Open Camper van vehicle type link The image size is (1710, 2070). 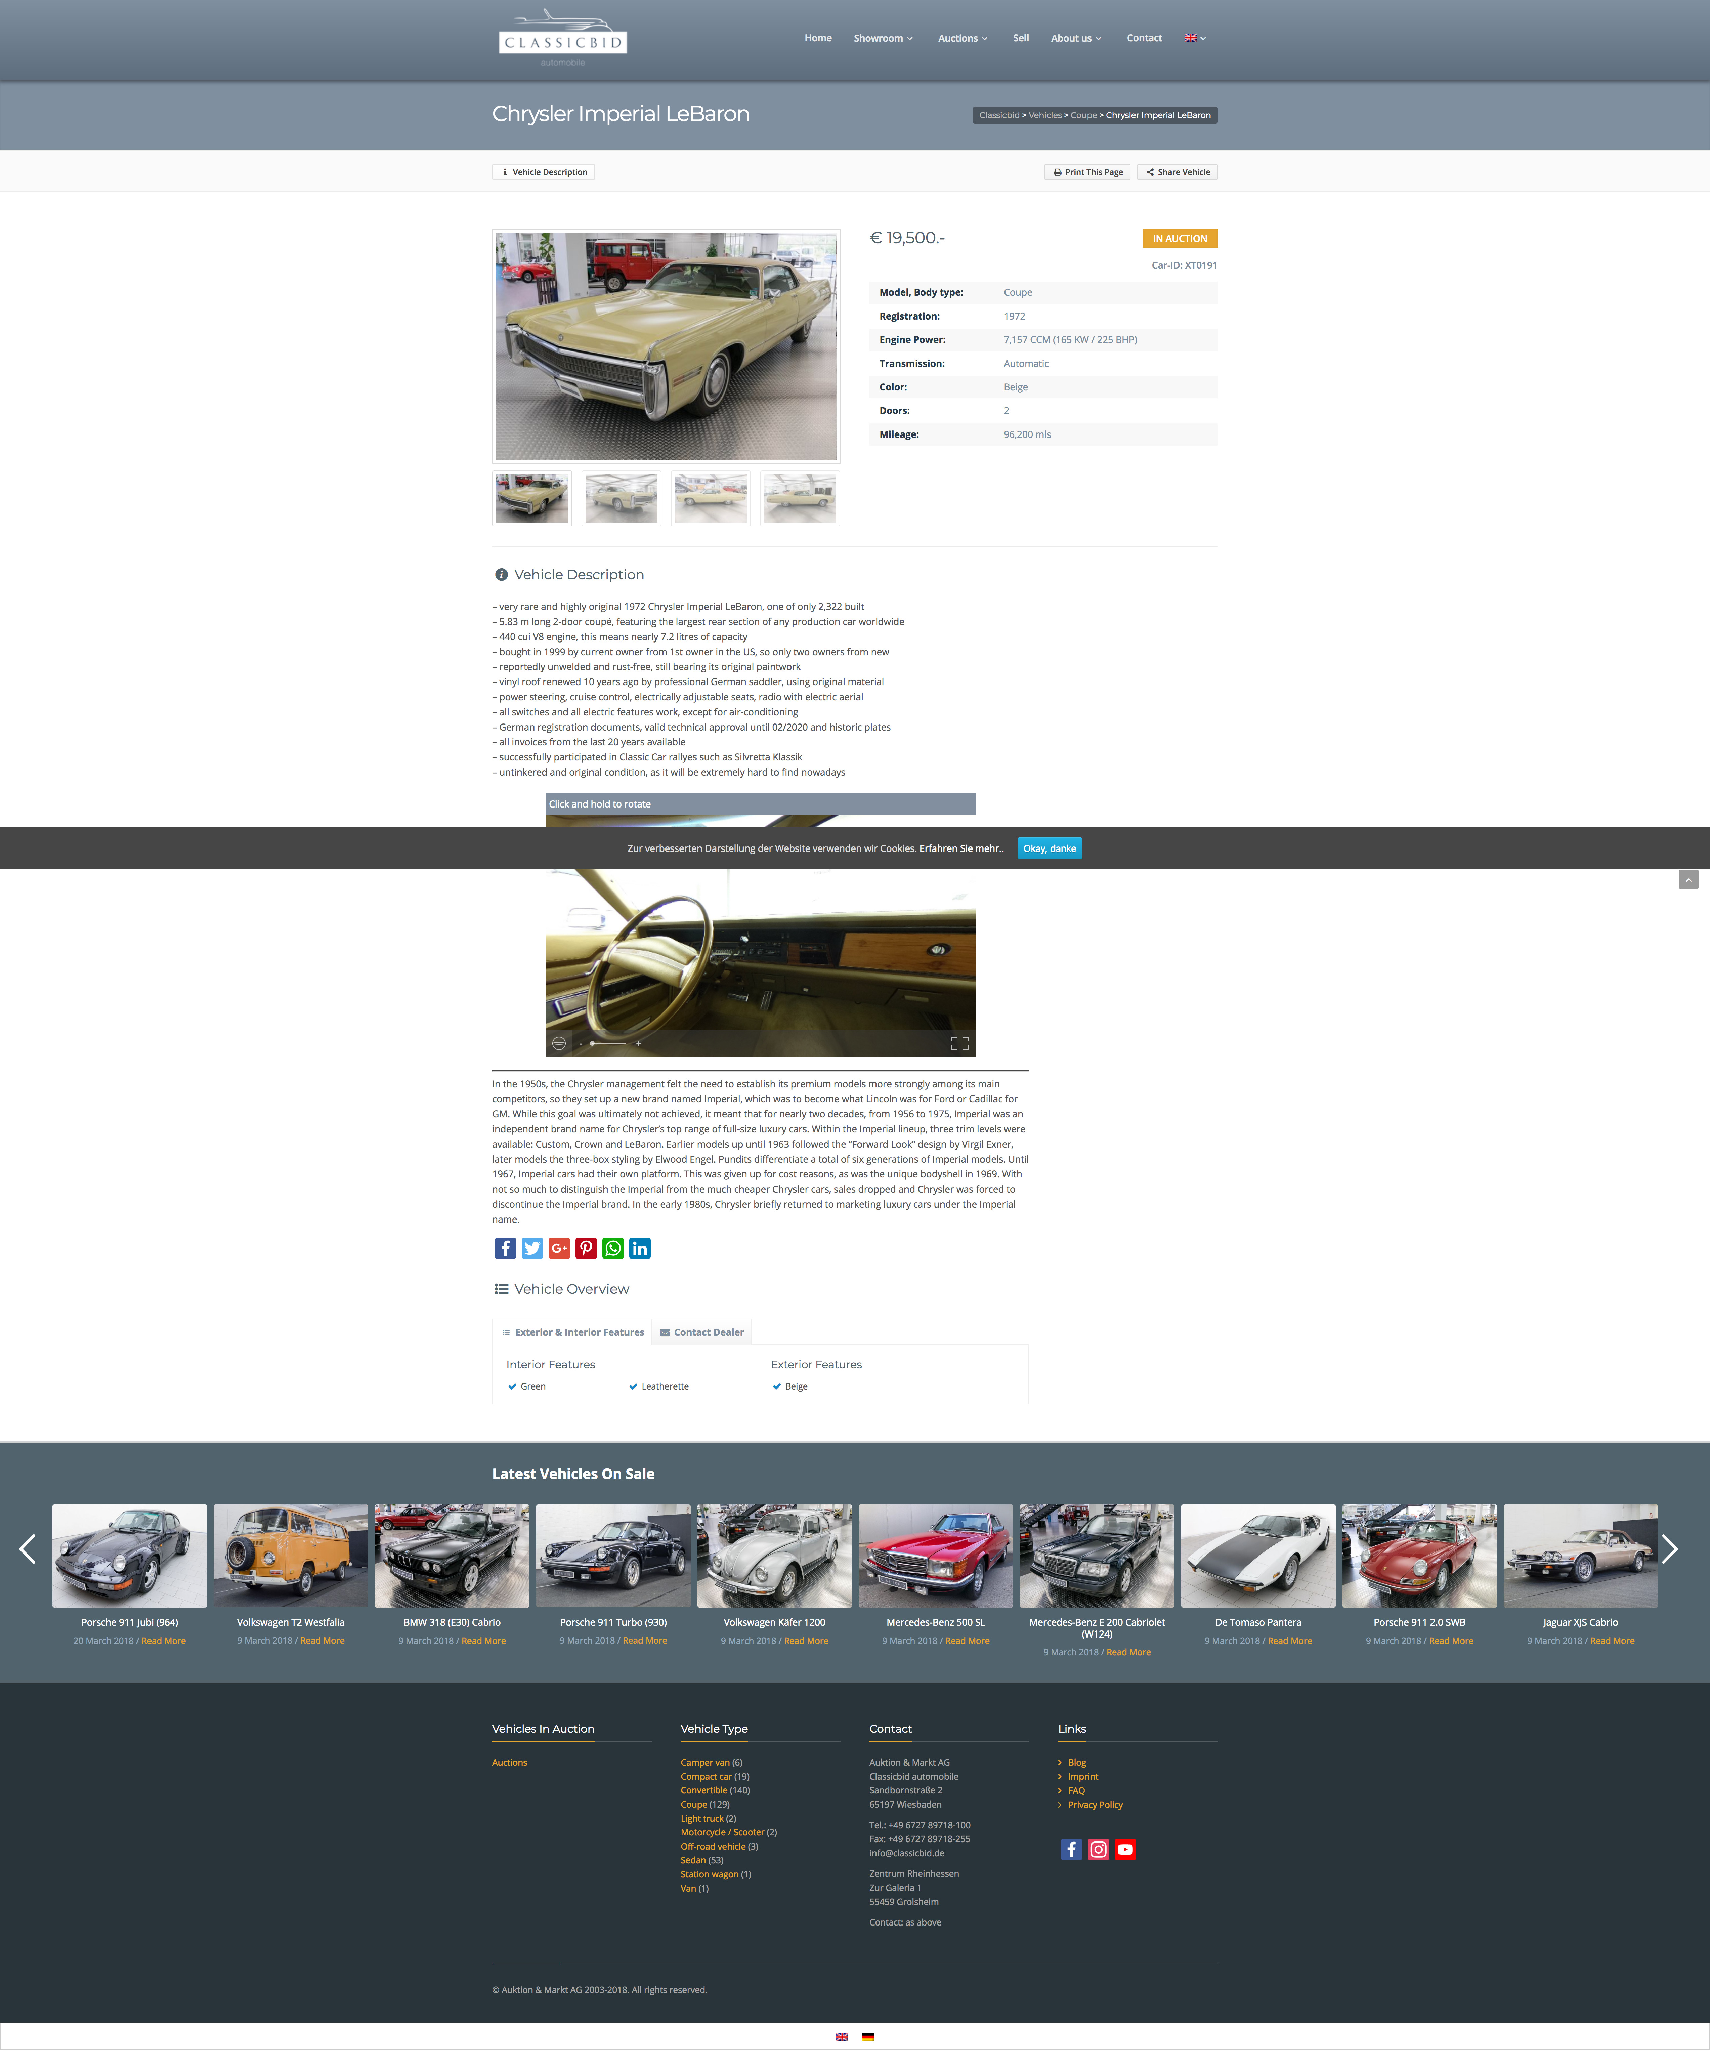(x=705, y=1763)
